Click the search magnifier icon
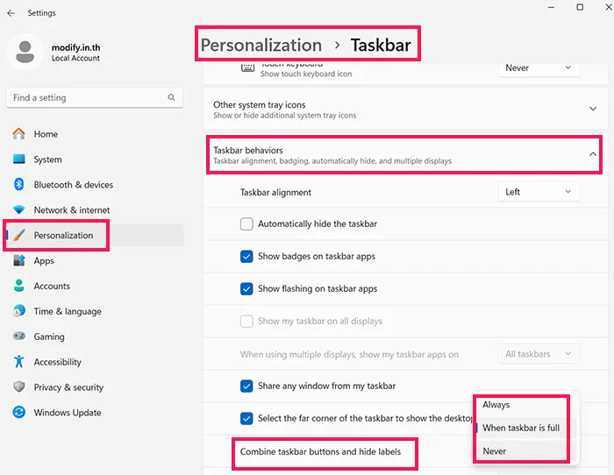 coord(172,97)
